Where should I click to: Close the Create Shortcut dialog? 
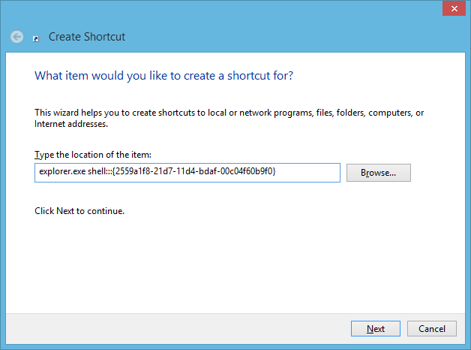(454, 8)
